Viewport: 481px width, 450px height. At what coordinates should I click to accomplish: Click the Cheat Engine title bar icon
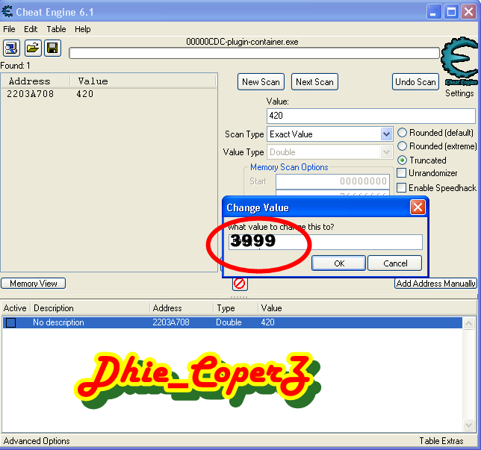pyautogui.click(x=7, y=12)
